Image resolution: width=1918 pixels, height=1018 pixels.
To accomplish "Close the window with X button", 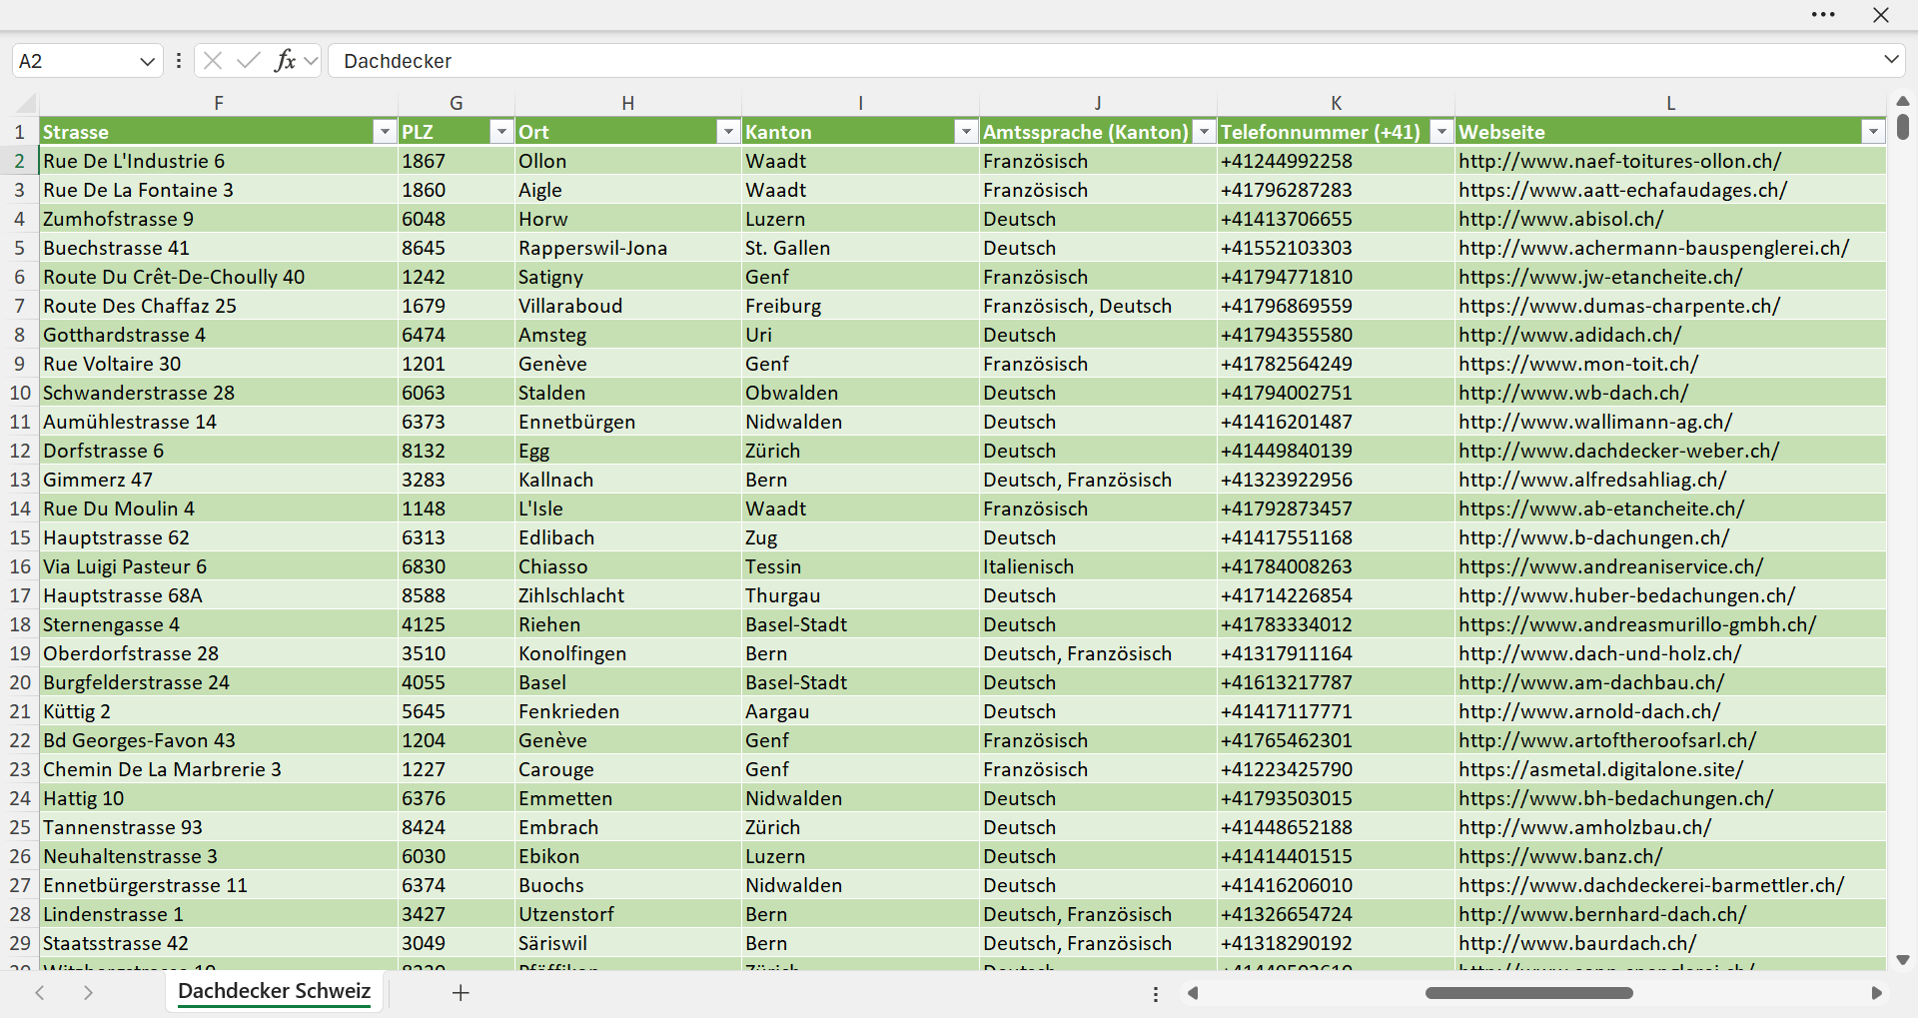I will (x=1881, y=15).
